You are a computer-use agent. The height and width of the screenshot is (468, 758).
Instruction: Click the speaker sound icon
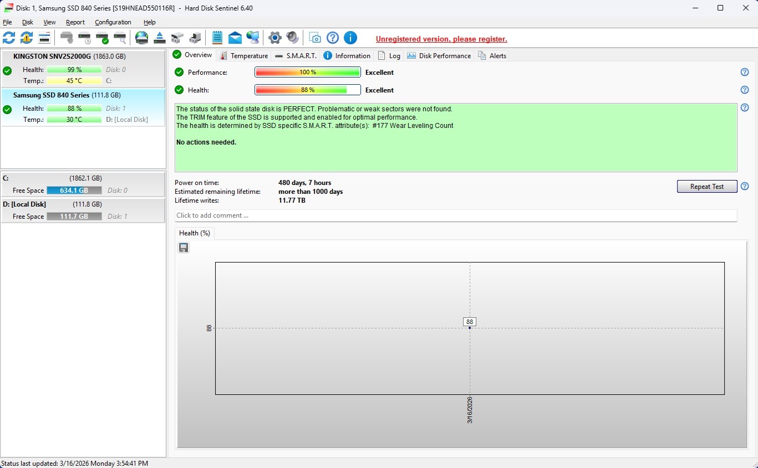(x=293, y=38)
